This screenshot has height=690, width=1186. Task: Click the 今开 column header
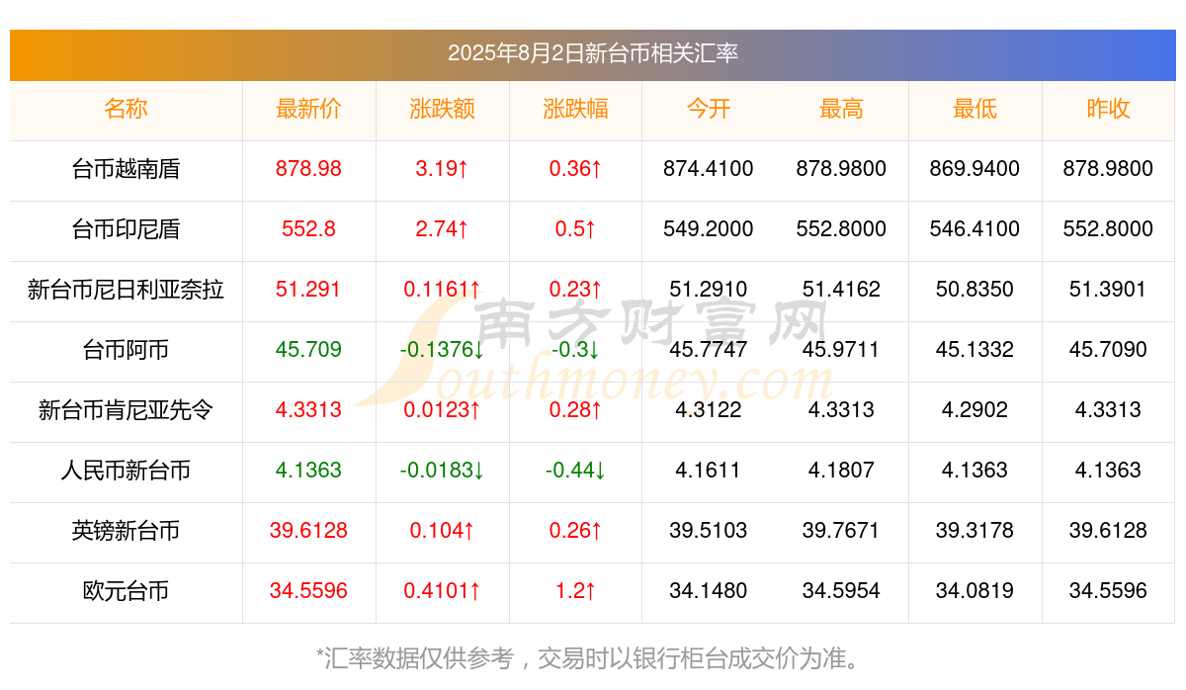709,109
